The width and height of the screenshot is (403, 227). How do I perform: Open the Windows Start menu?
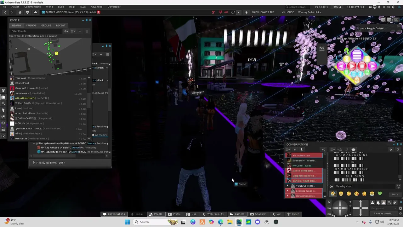pyautogui.click(x=127, y=222)
